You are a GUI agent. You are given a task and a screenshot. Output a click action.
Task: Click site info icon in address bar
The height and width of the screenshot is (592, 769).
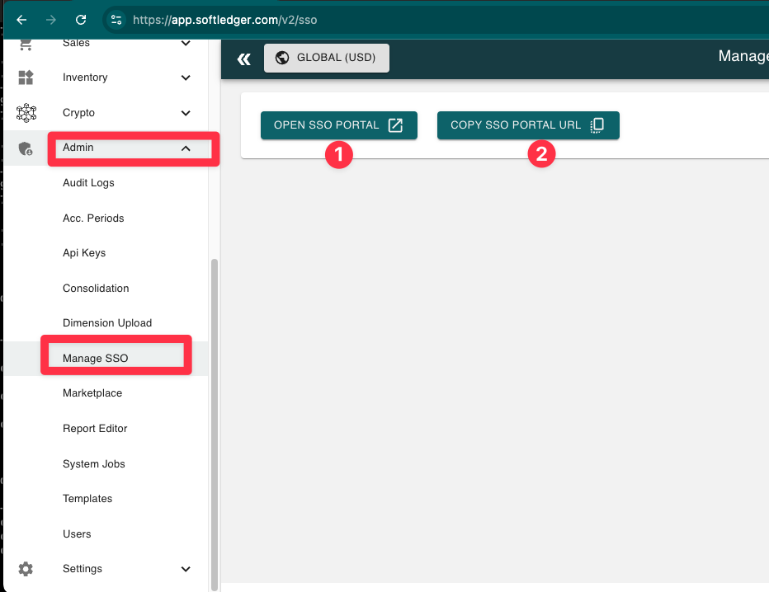(116, 20)
